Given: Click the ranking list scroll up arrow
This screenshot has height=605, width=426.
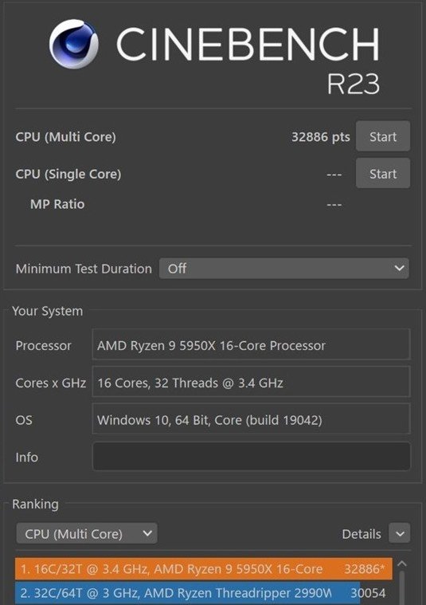Looking at the screenshot, I should click(401, 564).
